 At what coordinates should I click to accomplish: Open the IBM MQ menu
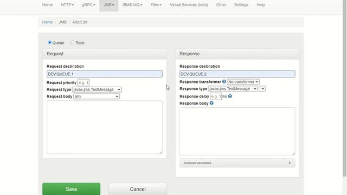[x=132, y=5]
